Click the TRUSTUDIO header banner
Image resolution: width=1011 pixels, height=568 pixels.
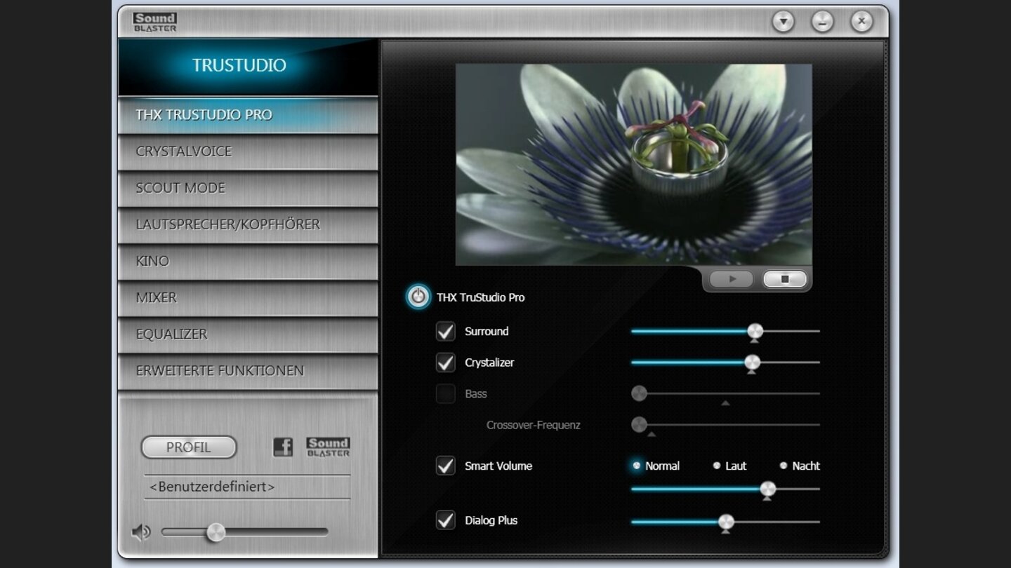point(248,67)
